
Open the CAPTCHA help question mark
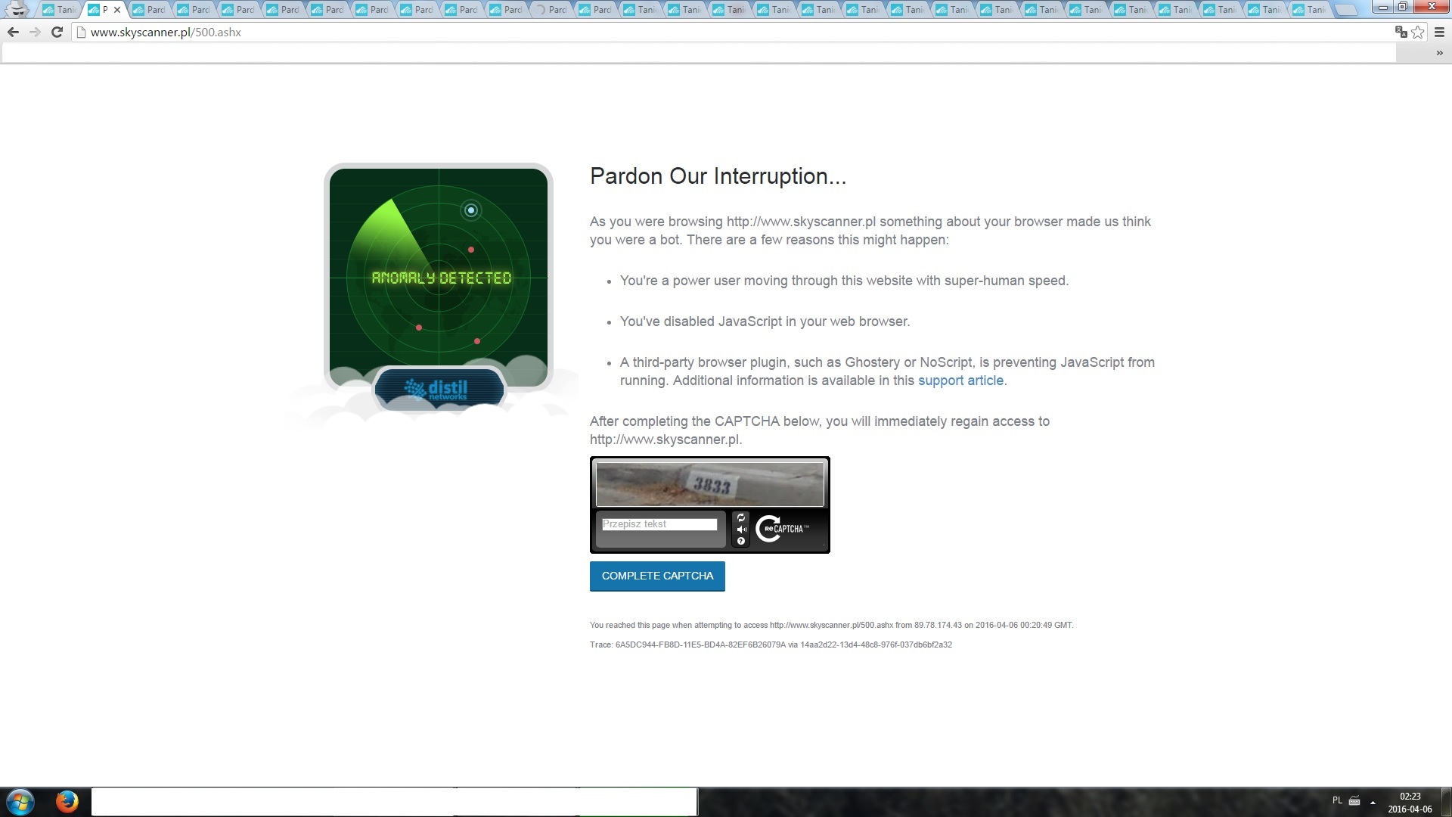pyautogui.click(x=741, y=541)
